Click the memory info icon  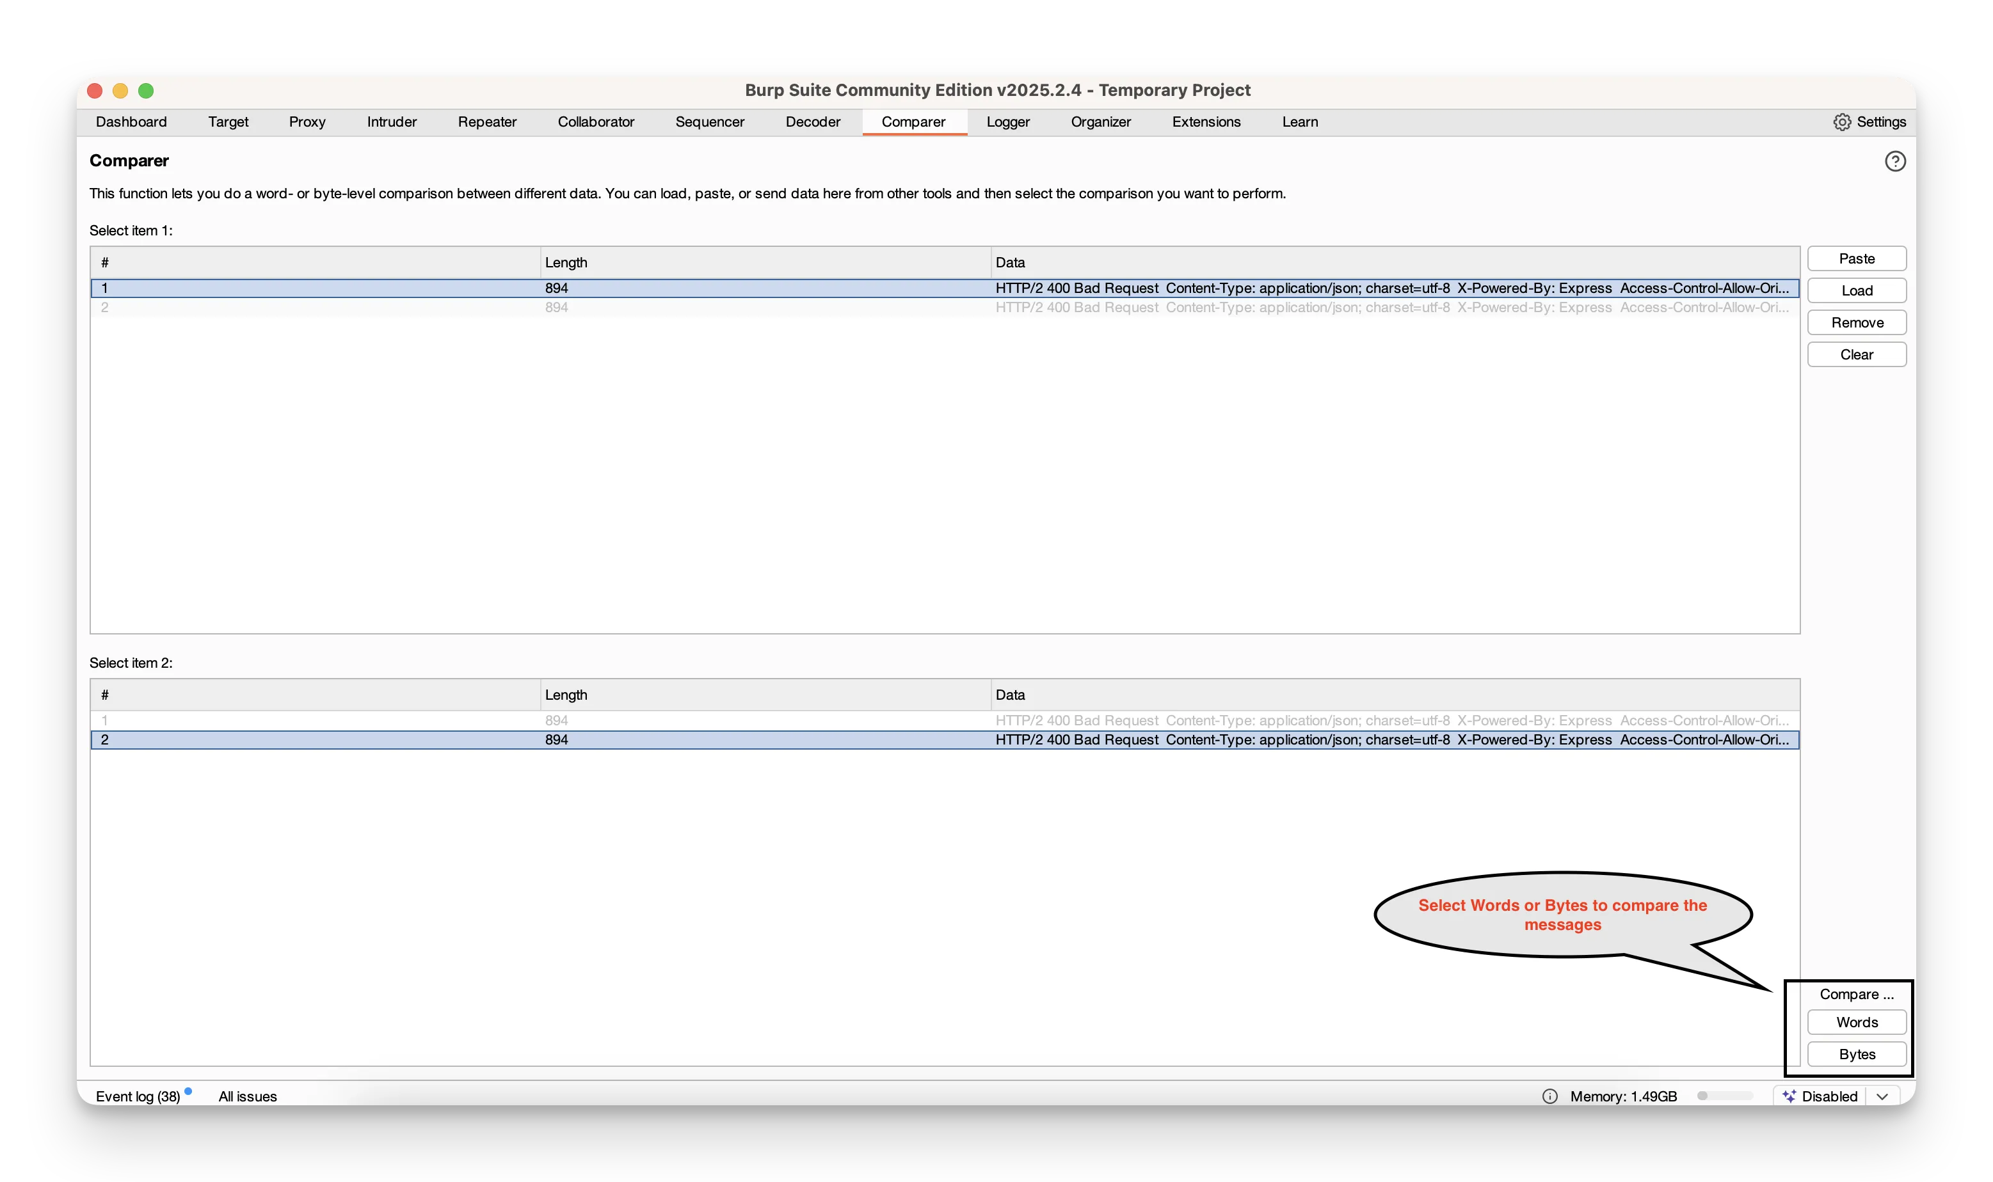coord(1549,1096)
